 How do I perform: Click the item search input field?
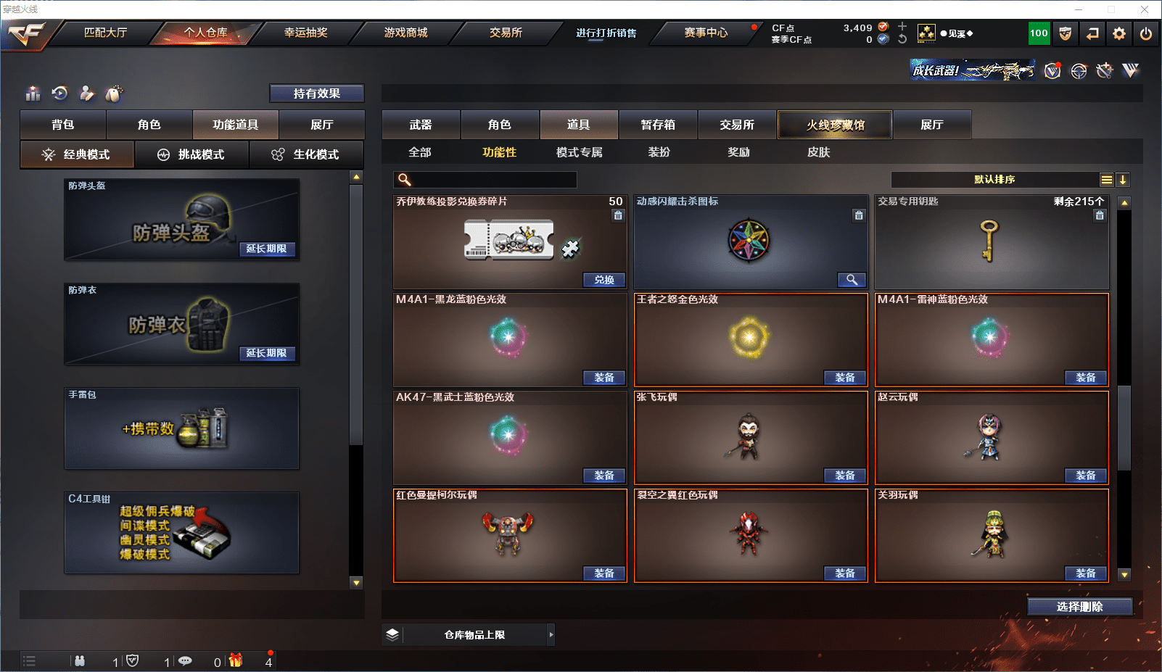point(485,180)
